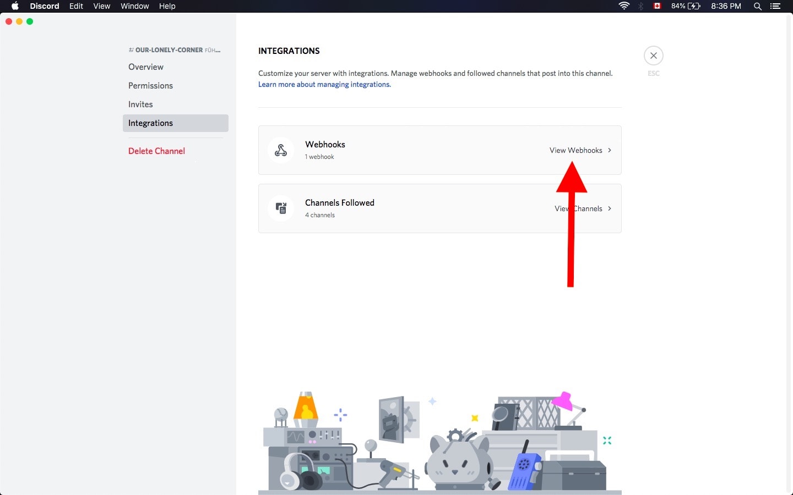This screenshot has width=793, height=495.
Task: Open the Edit menu
Action: 76,6
